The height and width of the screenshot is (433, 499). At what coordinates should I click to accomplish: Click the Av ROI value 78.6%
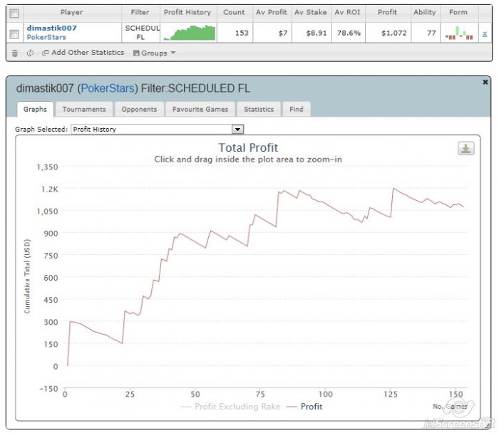[x=349, y=33]
